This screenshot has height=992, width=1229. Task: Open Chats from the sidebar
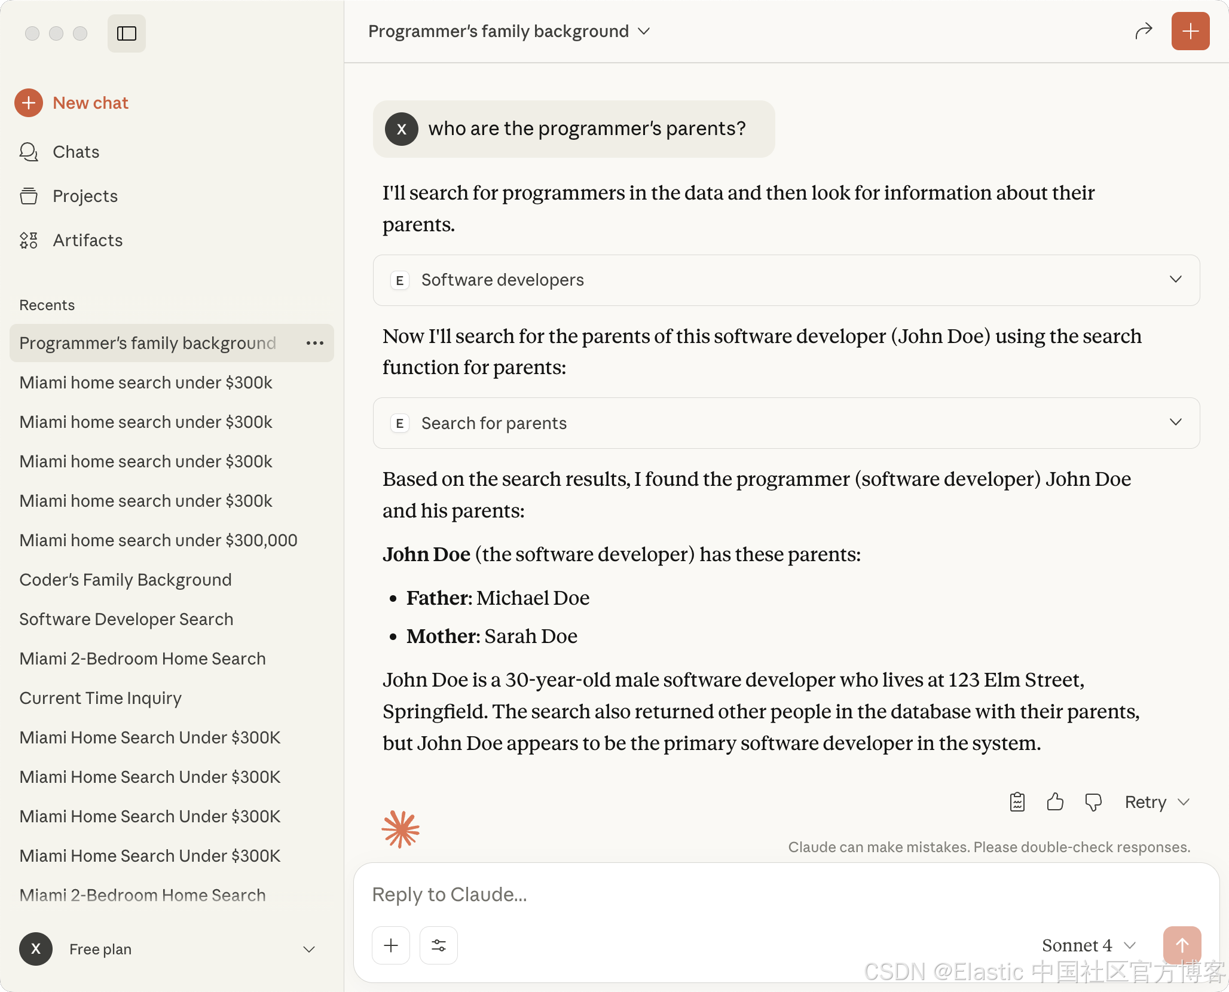point(76,152)
